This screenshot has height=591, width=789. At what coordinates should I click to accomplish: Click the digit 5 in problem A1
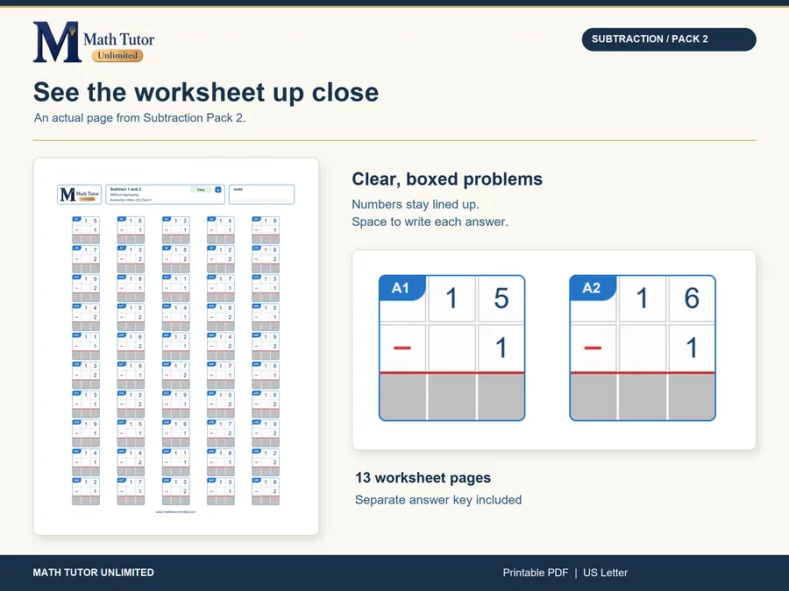[501, 299]
